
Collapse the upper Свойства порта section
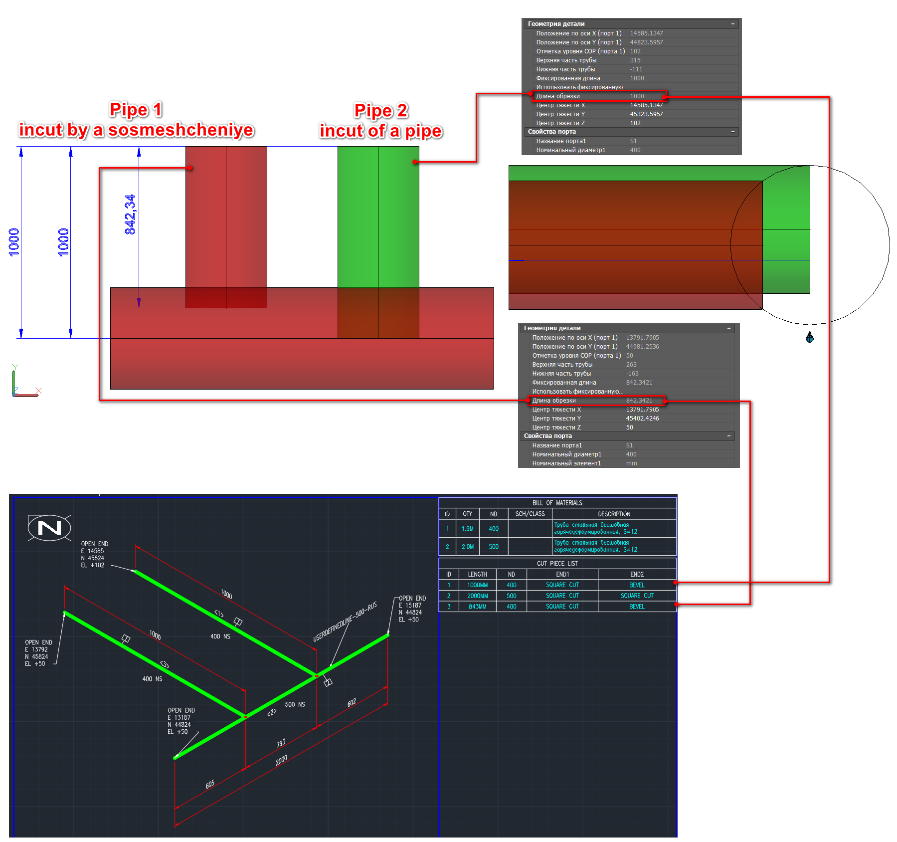point(732,132)
